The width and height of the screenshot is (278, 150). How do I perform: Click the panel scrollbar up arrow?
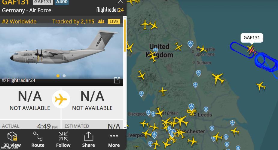point(125,18)
